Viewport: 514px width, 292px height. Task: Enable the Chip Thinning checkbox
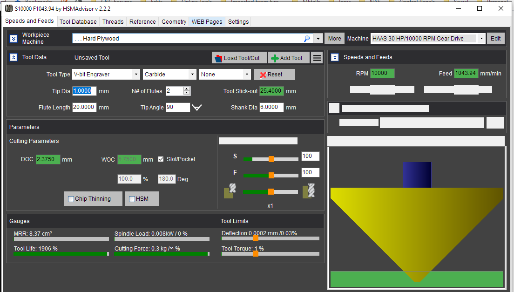click(x=71, y=199)
